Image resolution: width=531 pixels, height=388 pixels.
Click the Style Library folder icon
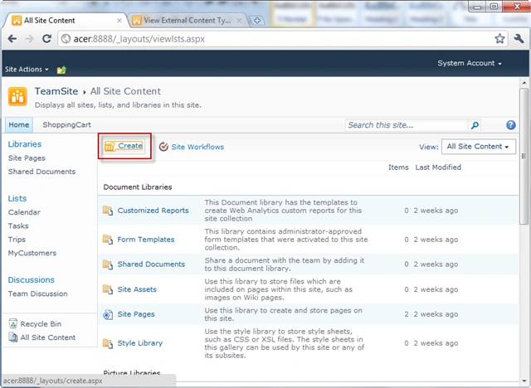[x=108, y=343]
